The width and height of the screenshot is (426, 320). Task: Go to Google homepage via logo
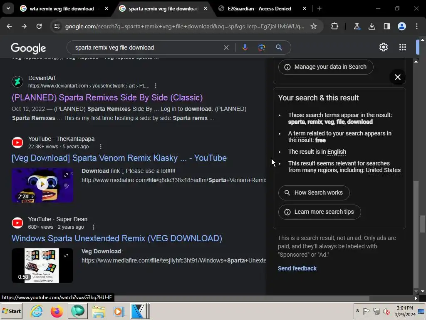click(28, 48)
